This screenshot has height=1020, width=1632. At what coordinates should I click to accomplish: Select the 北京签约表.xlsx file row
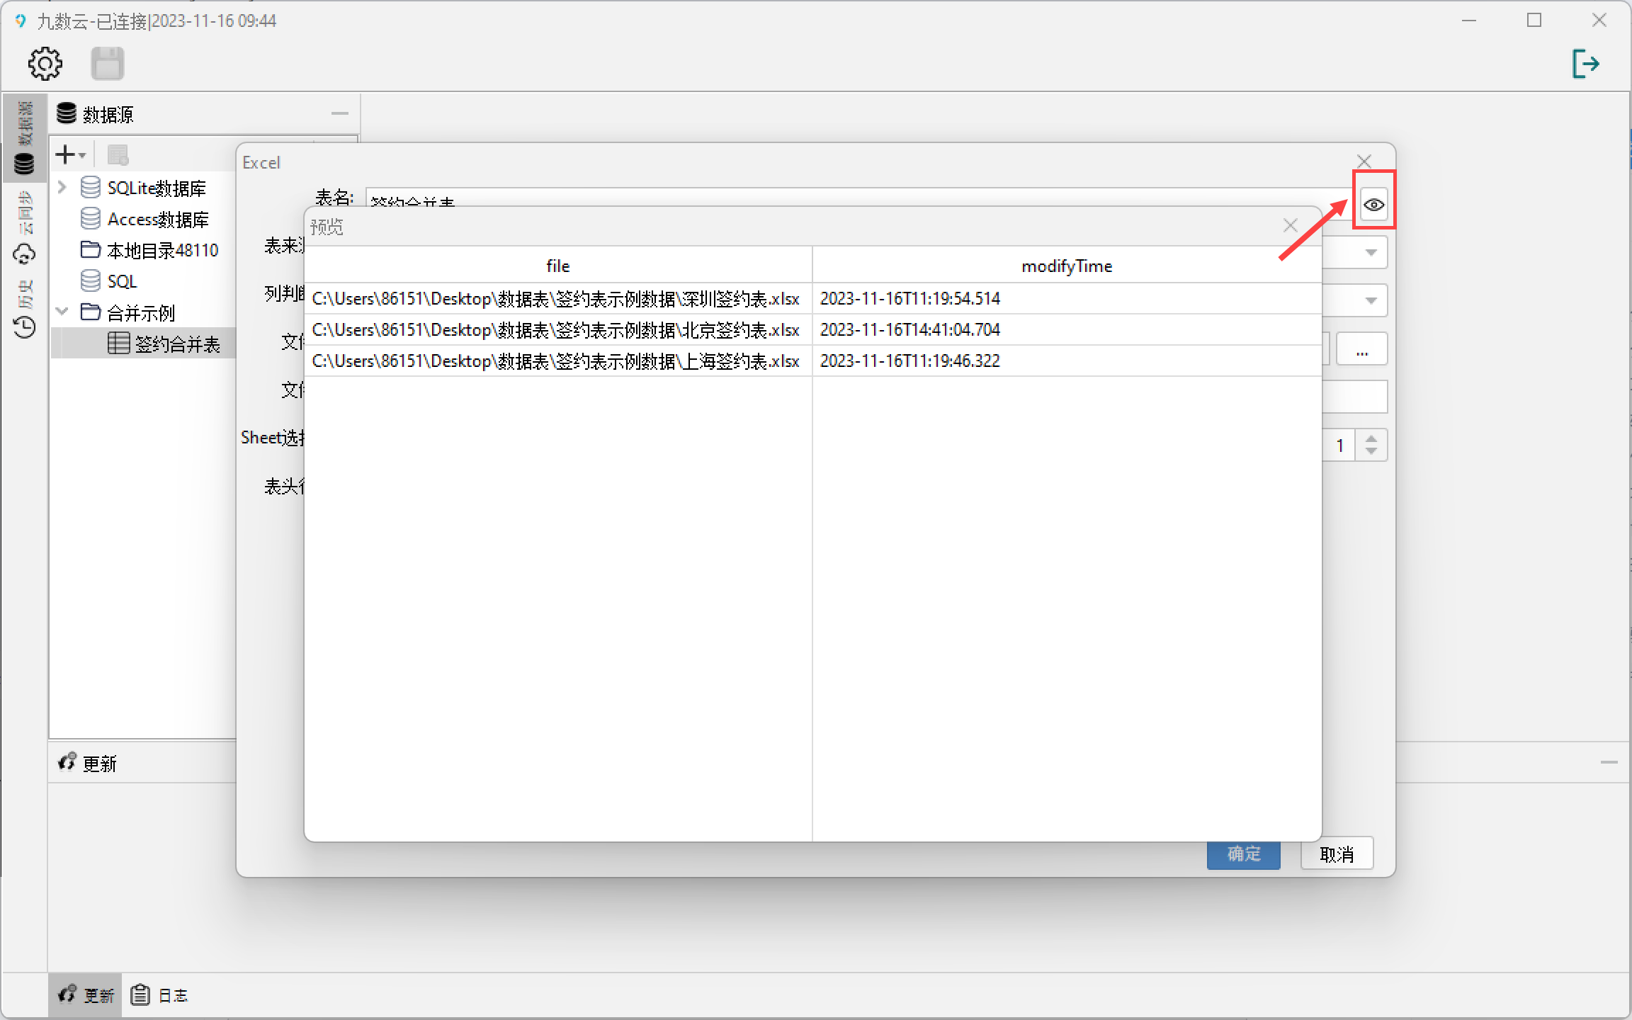click(557, 330)
